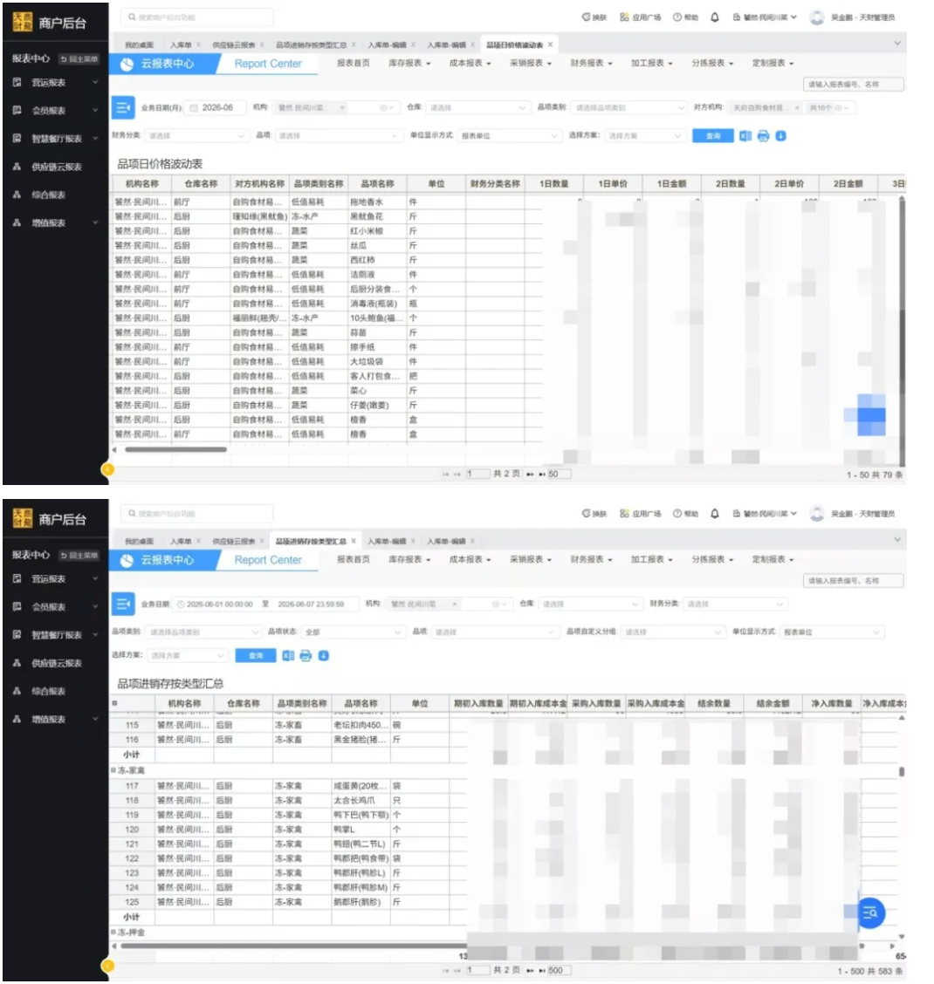The image size is (934, 984).
Task: Click horizontal scrollbar under bottom screenshot table
Action: pos(295,945)
